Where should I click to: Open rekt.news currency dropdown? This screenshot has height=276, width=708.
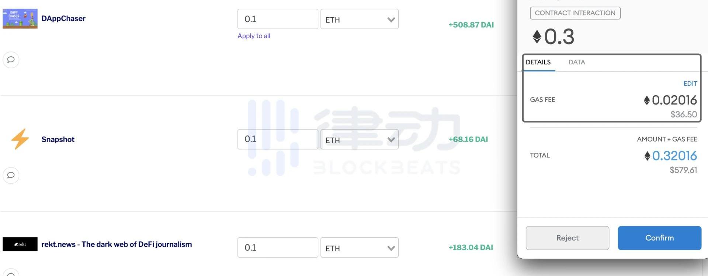(360, 248)
